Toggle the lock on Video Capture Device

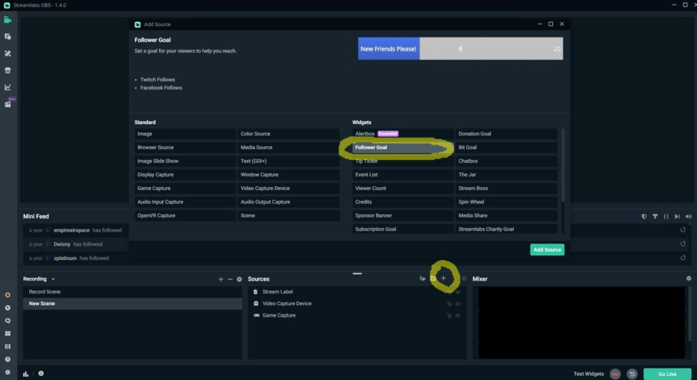click(449, 304)
